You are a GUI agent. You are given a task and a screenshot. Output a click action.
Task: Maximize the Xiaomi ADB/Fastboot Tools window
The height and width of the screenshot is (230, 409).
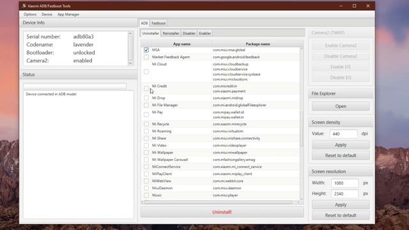tap(354, 6)
